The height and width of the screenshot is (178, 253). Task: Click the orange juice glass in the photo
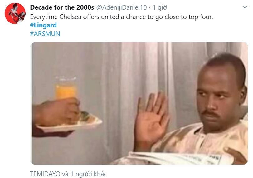(66, 88)
